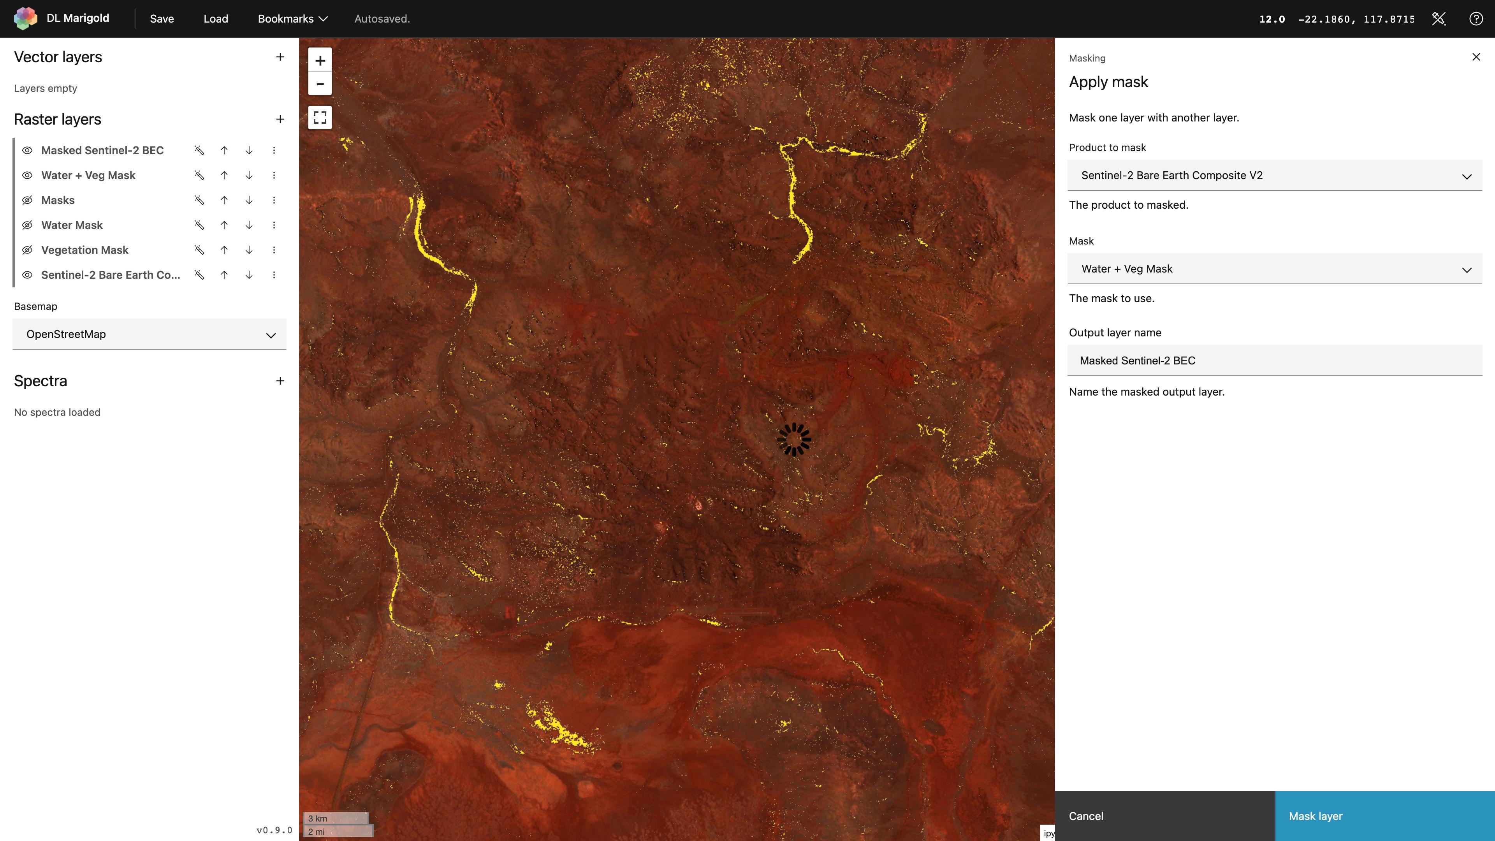Hide the Masked Sentinel-2 BEC layer
The width and height of the screenshot is (1495, 841).
(27, 150)
